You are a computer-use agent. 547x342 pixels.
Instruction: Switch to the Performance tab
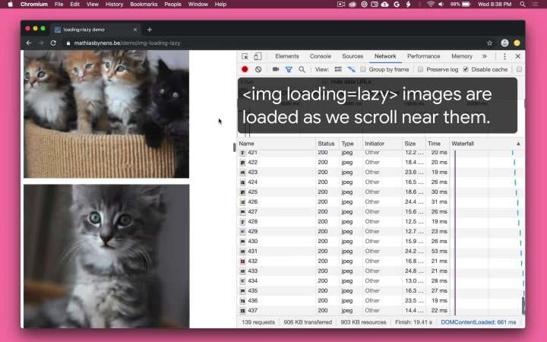[x=423, y=56]
